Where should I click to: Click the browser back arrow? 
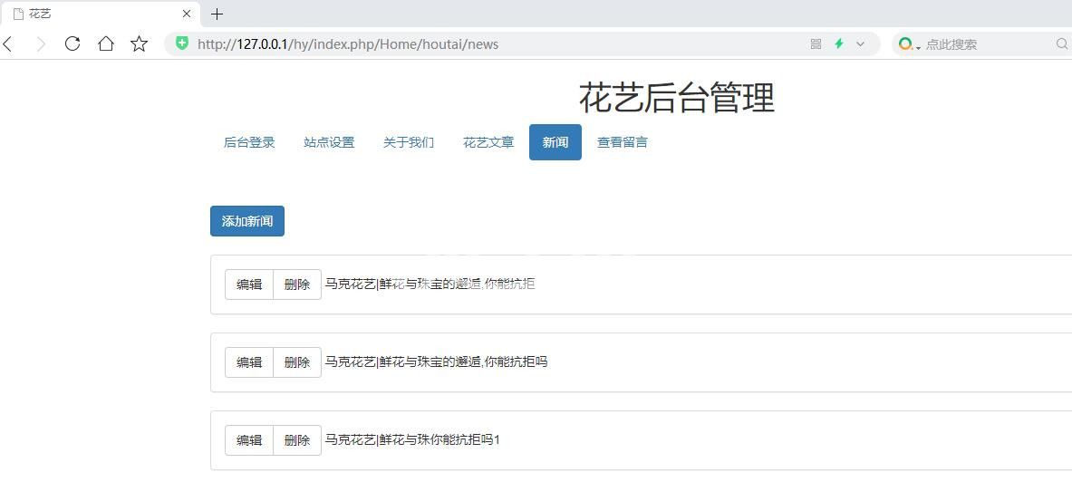(8, 43)
